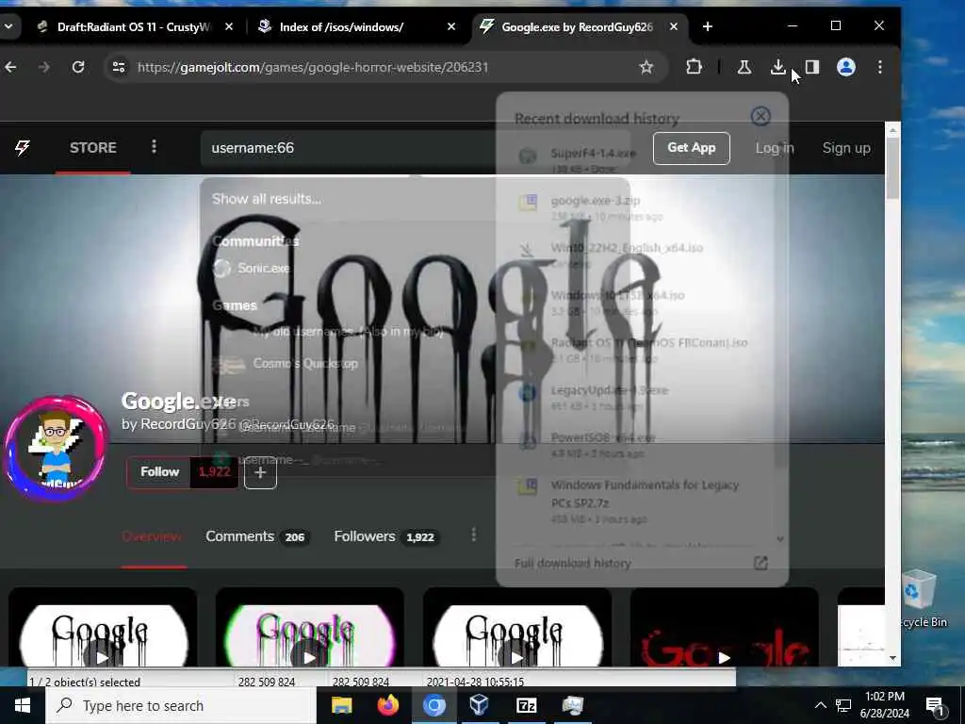Open site information icon in address bar

119,67
